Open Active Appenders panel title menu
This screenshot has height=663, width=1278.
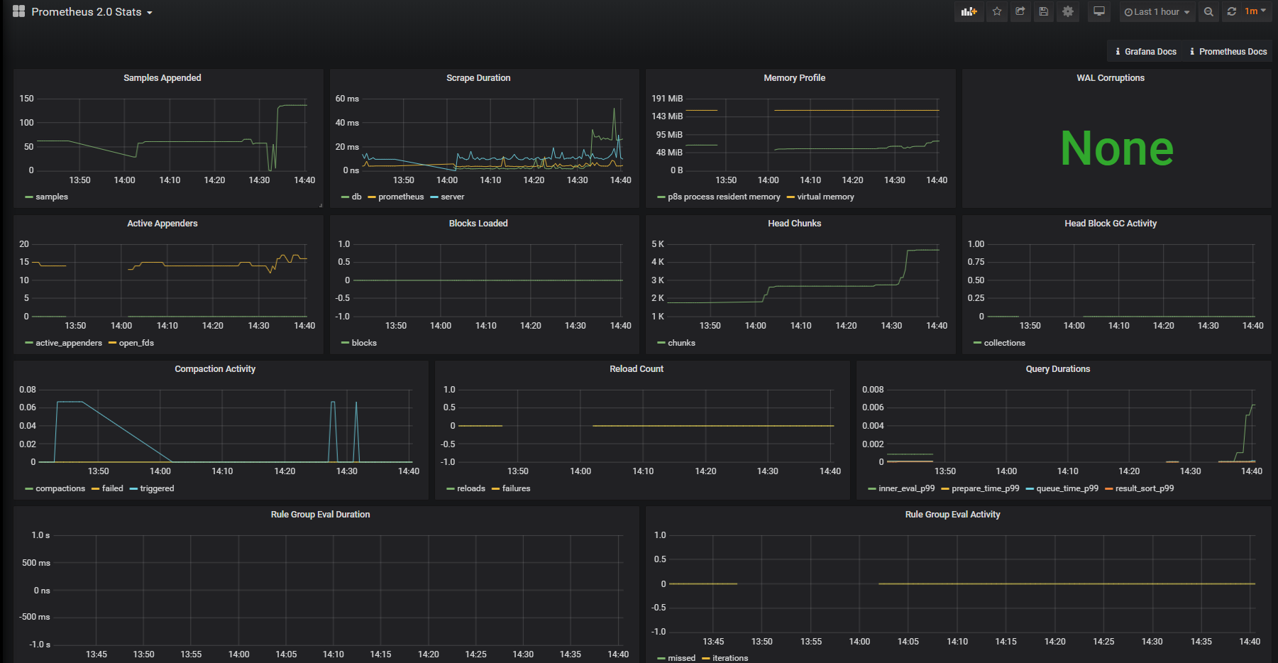point(162,224)
